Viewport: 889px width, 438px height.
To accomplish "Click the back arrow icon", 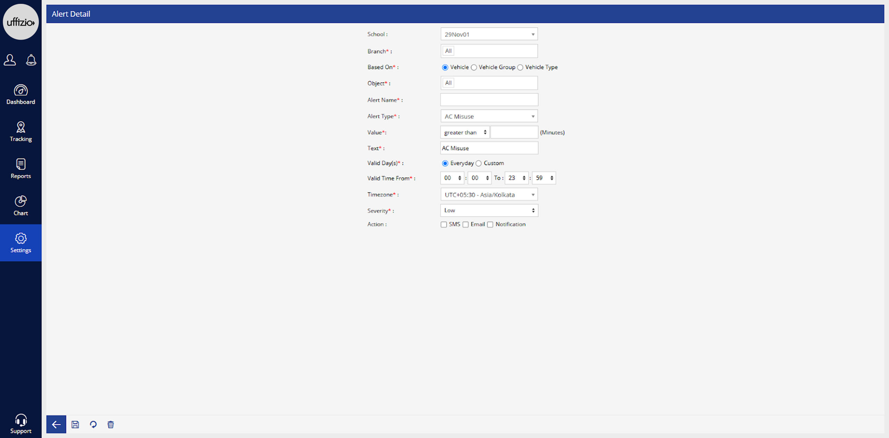I will pyautogui.click(x=56, y=424).
